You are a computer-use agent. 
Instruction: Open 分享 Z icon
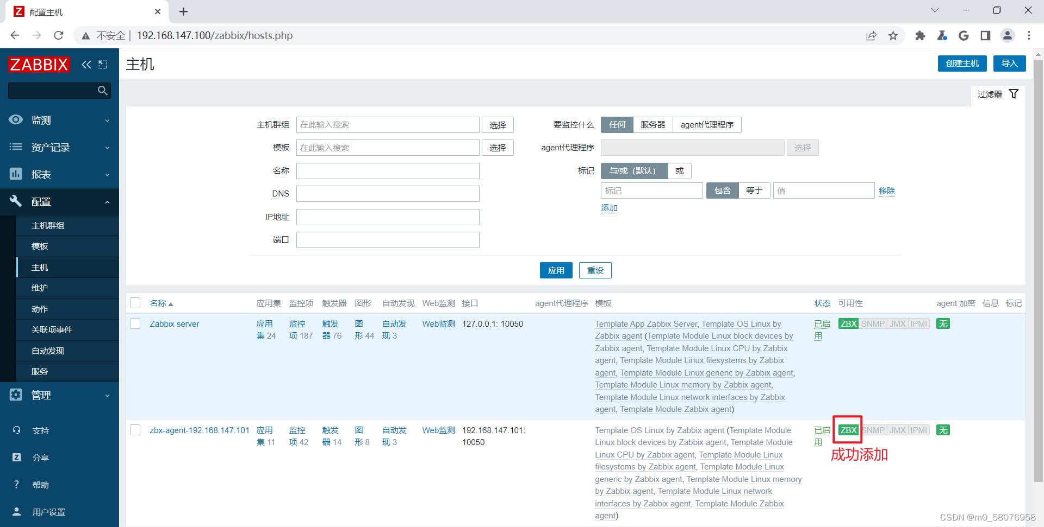(x=16, y=457)
